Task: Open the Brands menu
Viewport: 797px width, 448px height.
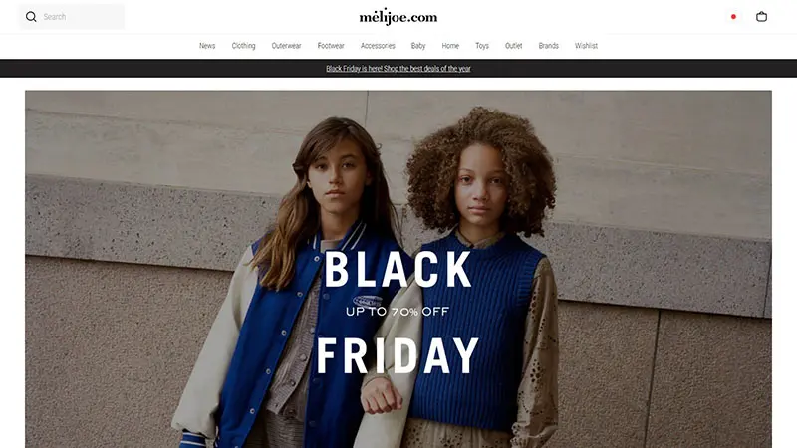Action: point(549,46)
